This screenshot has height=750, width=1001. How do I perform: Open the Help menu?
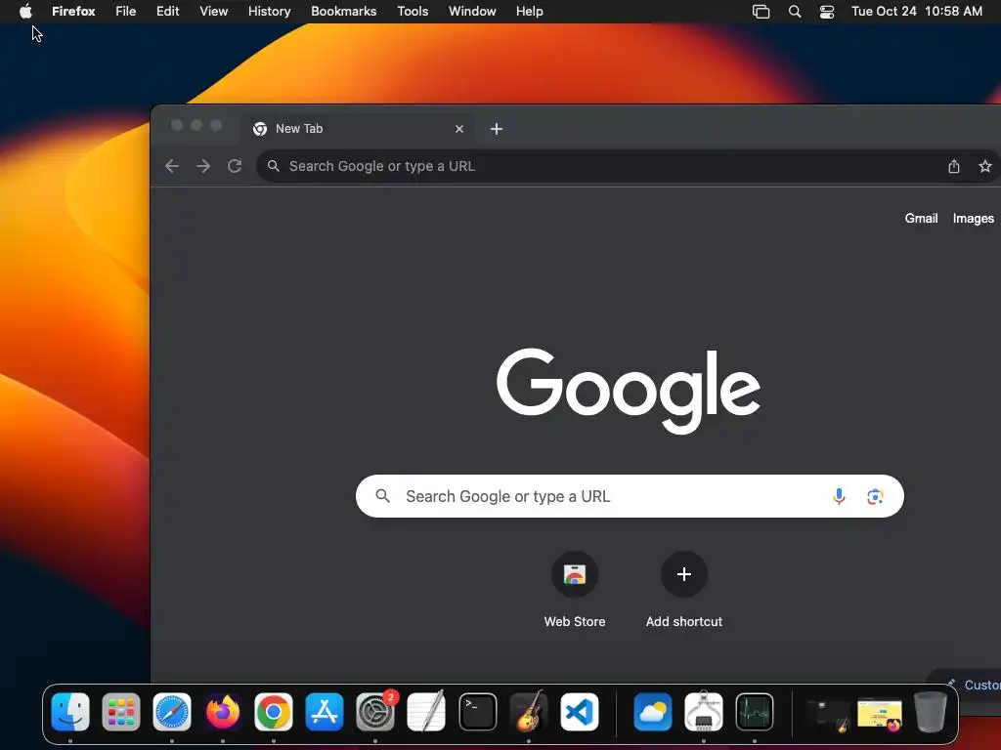click(529, 12)
